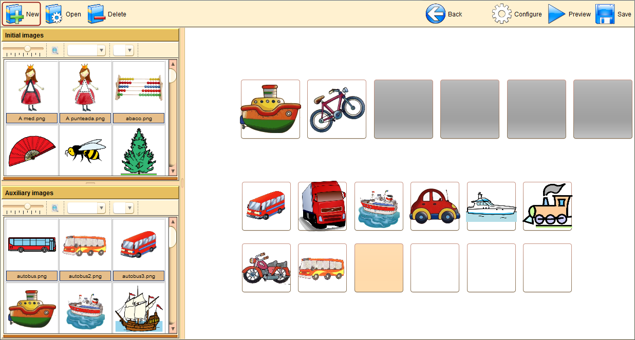Click the first empty gray slot after bicycle

[403, 109]
